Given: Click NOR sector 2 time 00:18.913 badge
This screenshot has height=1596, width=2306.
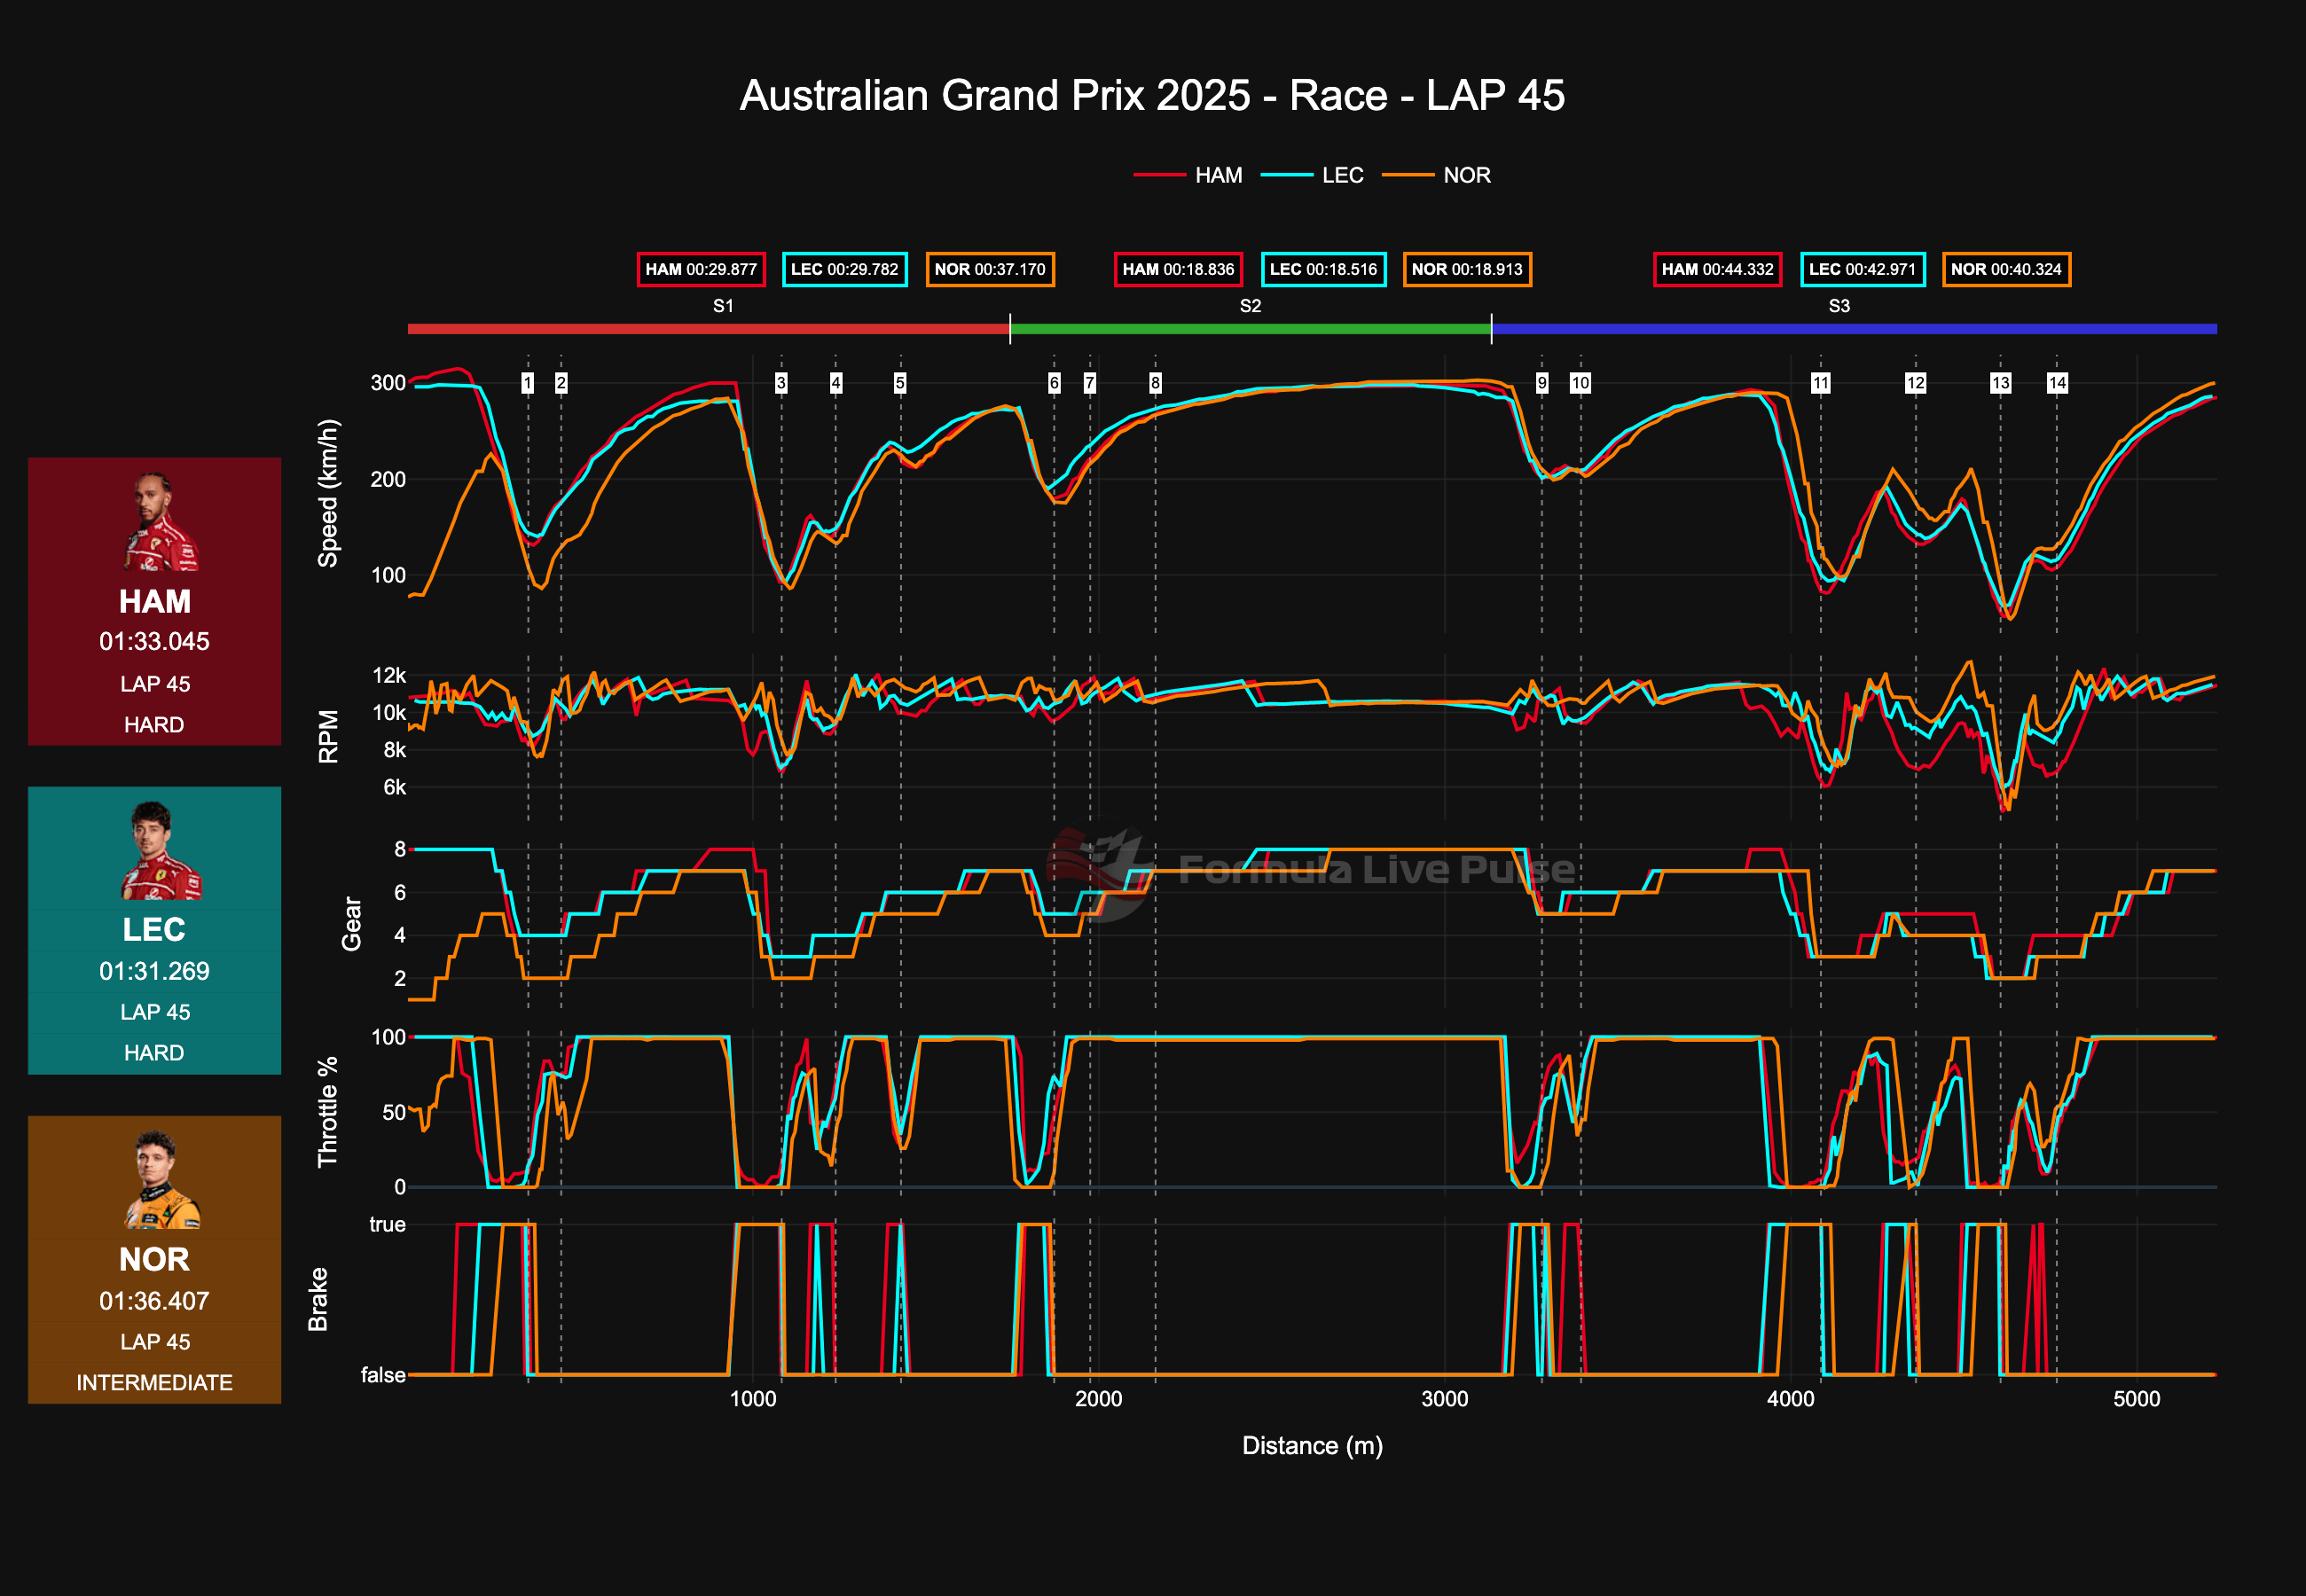Looking at the screenshot, I should [1467, 269].
